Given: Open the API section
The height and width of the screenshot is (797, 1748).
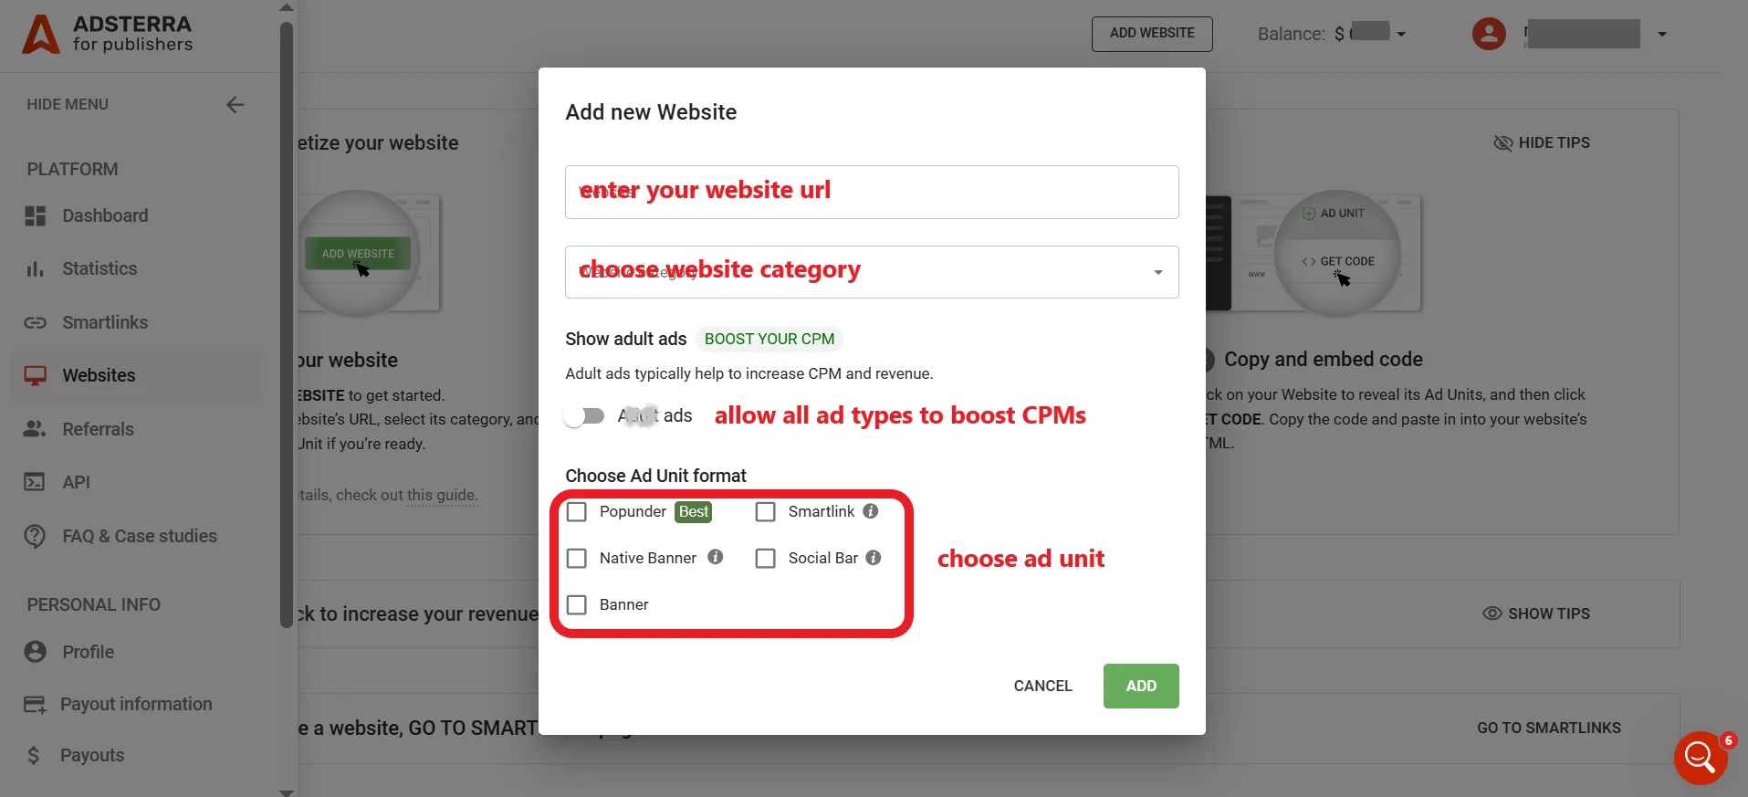Looking at the screenshot, I should [78, 482].
